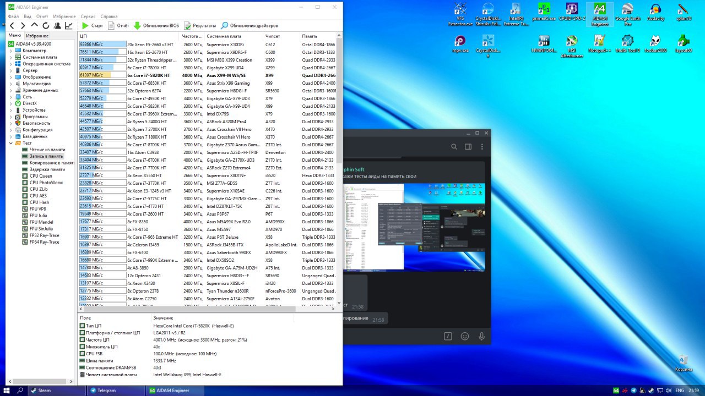The width and height of the screenshot is (705, 396).
Task: Switch to the Избранное sidebar tab
Action: point(37,36)
